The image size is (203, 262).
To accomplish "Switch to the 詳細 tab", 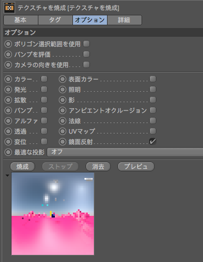I will pos(125,20).
